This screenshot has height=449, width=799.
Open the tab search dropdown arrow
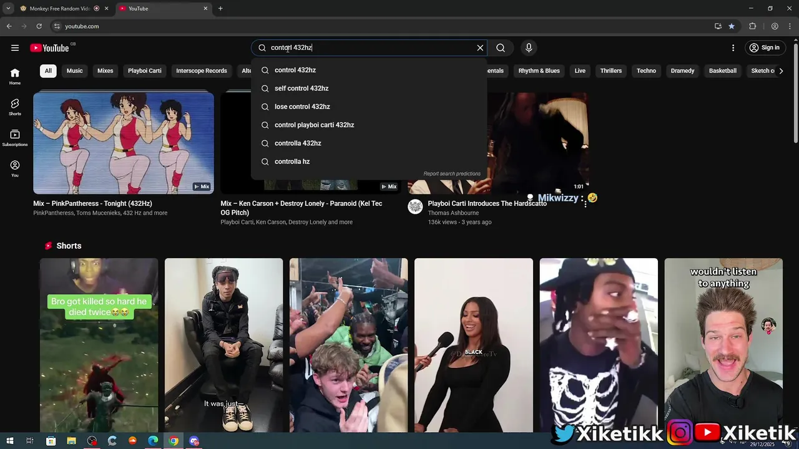pos(8,9)
